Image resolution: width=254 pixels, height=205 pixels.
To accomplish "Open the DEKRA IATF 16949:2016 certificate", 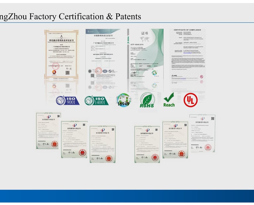I will click(x=145, y=54).
